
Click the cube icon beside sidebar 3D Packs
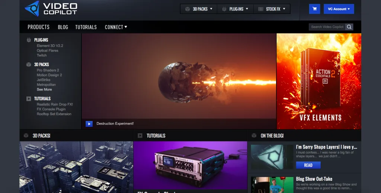(x=29, y=65)
